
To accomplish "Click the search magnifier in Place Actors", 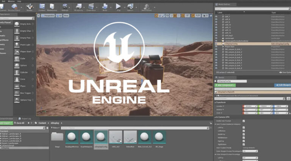I will [33, 18].
